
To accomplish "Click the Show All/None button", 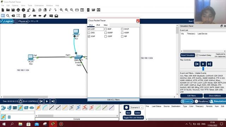I will coord(215,96).
